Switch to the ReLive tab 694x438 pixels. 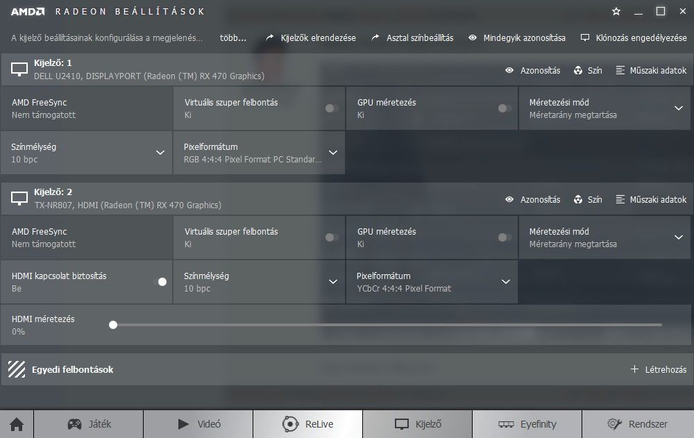308,424
